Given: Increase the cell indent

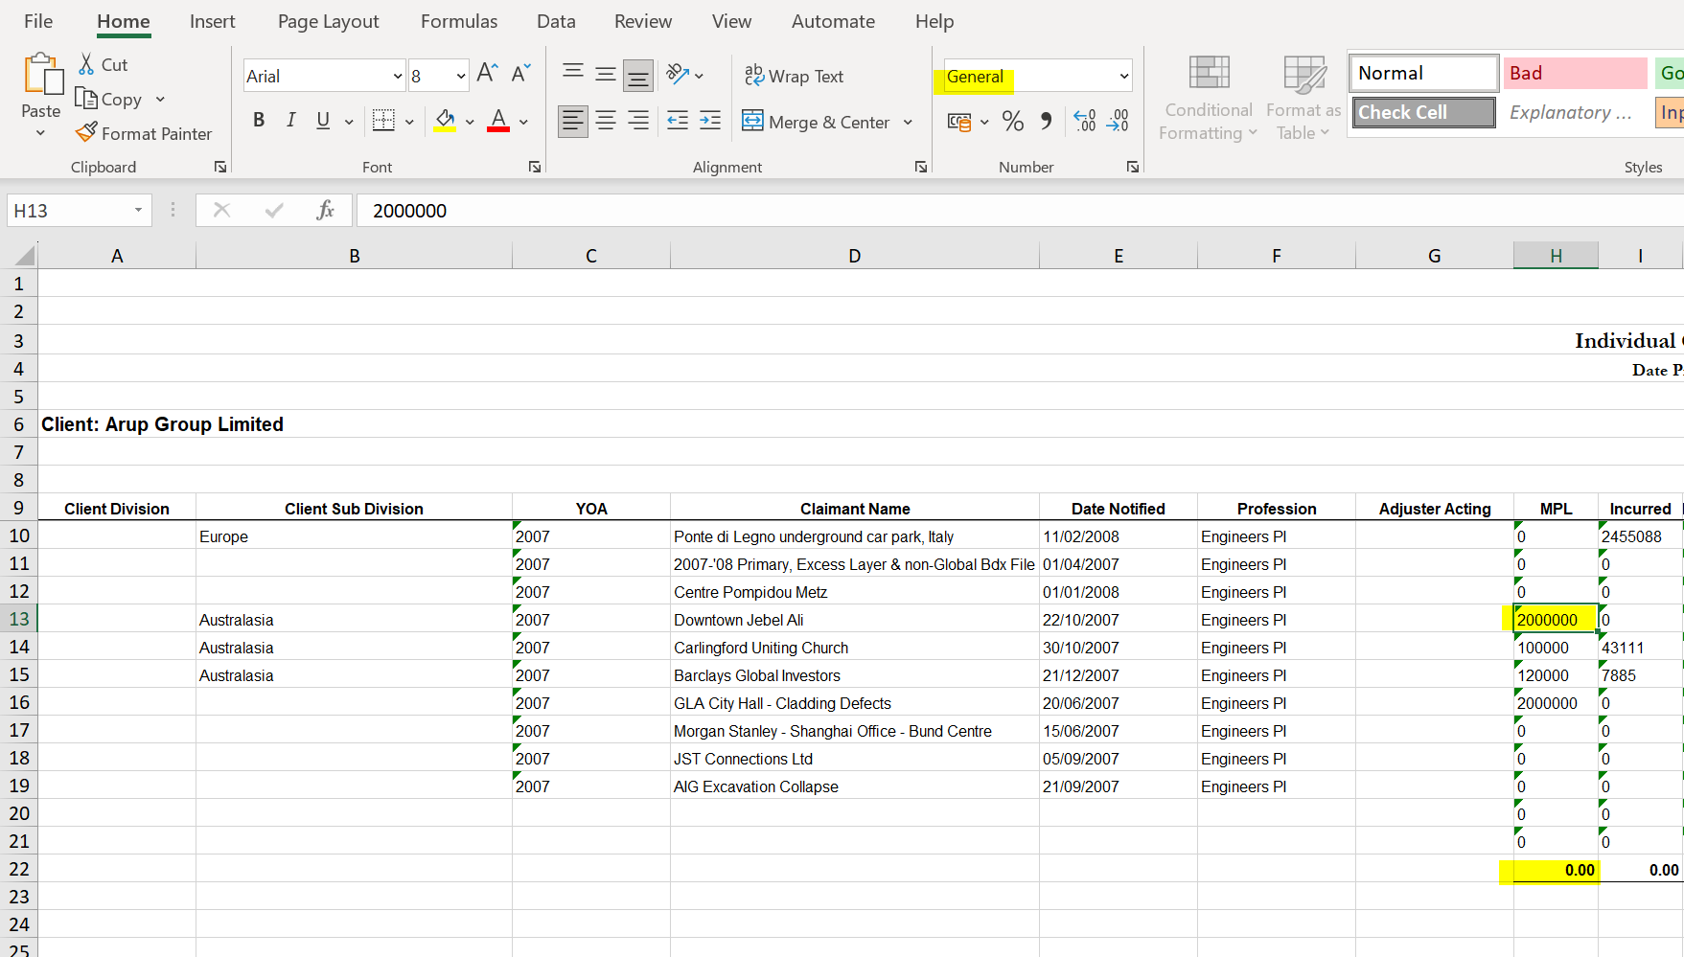Looking at the screenshot, I should tap(710, 121).
